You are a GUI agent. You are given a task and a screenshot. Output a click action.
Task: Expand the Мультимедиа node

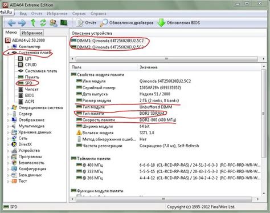click(8, 126)
